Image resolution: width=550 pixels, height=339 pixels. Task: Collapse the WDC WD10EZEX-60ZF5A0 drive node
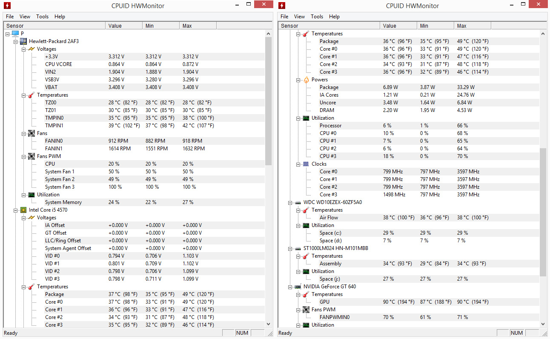click(x=290, y=202)
